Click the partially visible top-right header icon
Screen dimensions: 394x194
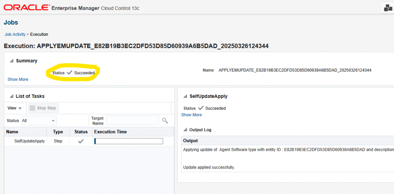[x=388, y=7]
